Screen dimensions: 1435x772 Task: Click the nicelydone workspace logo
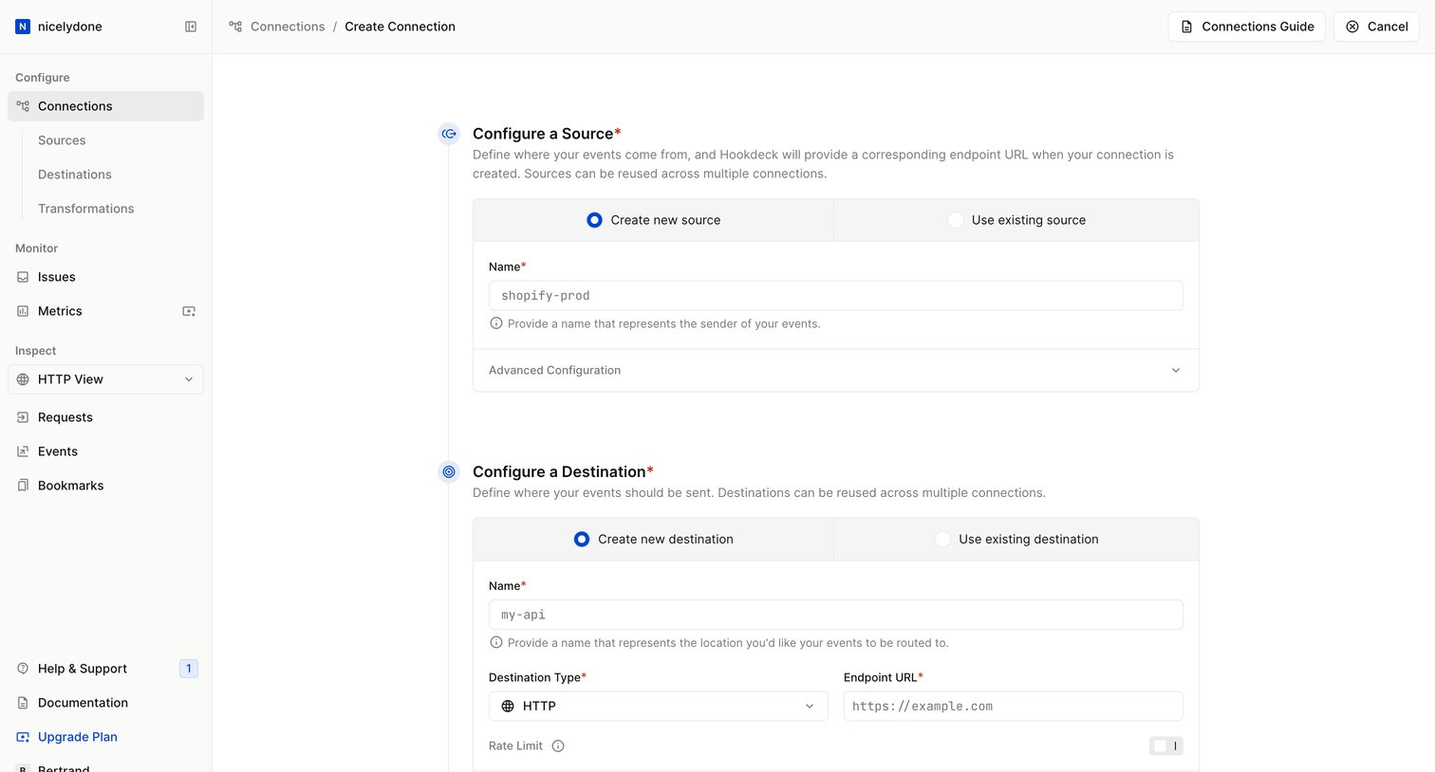click(x=23, y=27)
